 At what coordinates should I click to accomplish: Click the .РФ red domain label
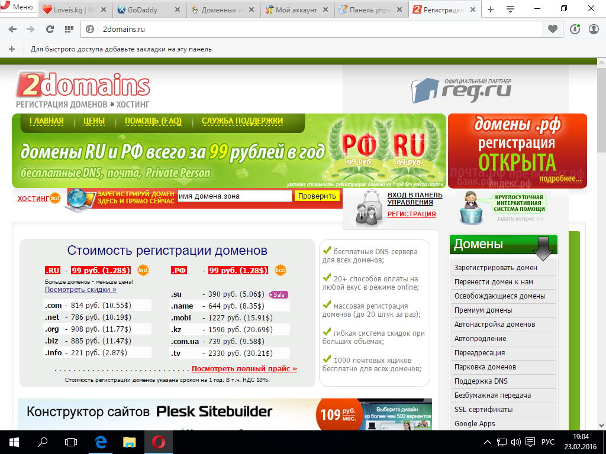(x=179, y=270)
